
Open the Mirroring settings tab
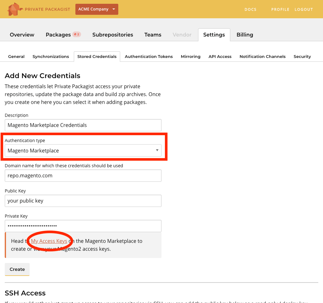click(191, 56)
